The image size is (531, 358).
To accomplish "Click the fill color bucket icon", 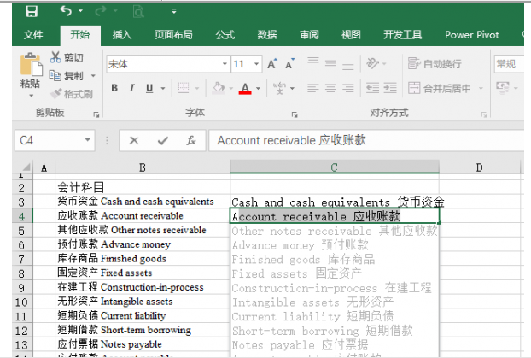I will coord(219,88).
